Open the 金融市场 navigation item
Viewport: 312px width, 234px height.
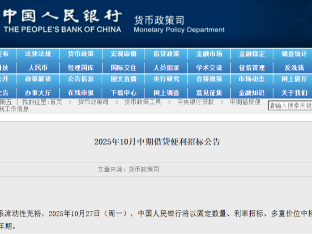click(209, 54)
